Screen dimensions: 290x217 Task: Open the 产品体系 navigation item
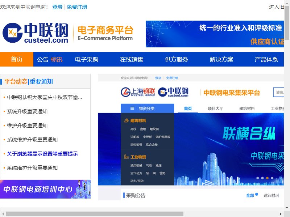point(266,59)
